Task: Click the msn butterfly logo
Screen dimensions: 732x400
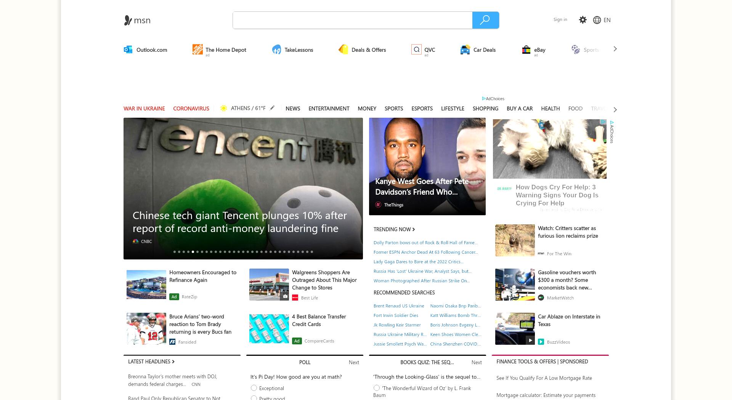Action: [x=128, y=20]
